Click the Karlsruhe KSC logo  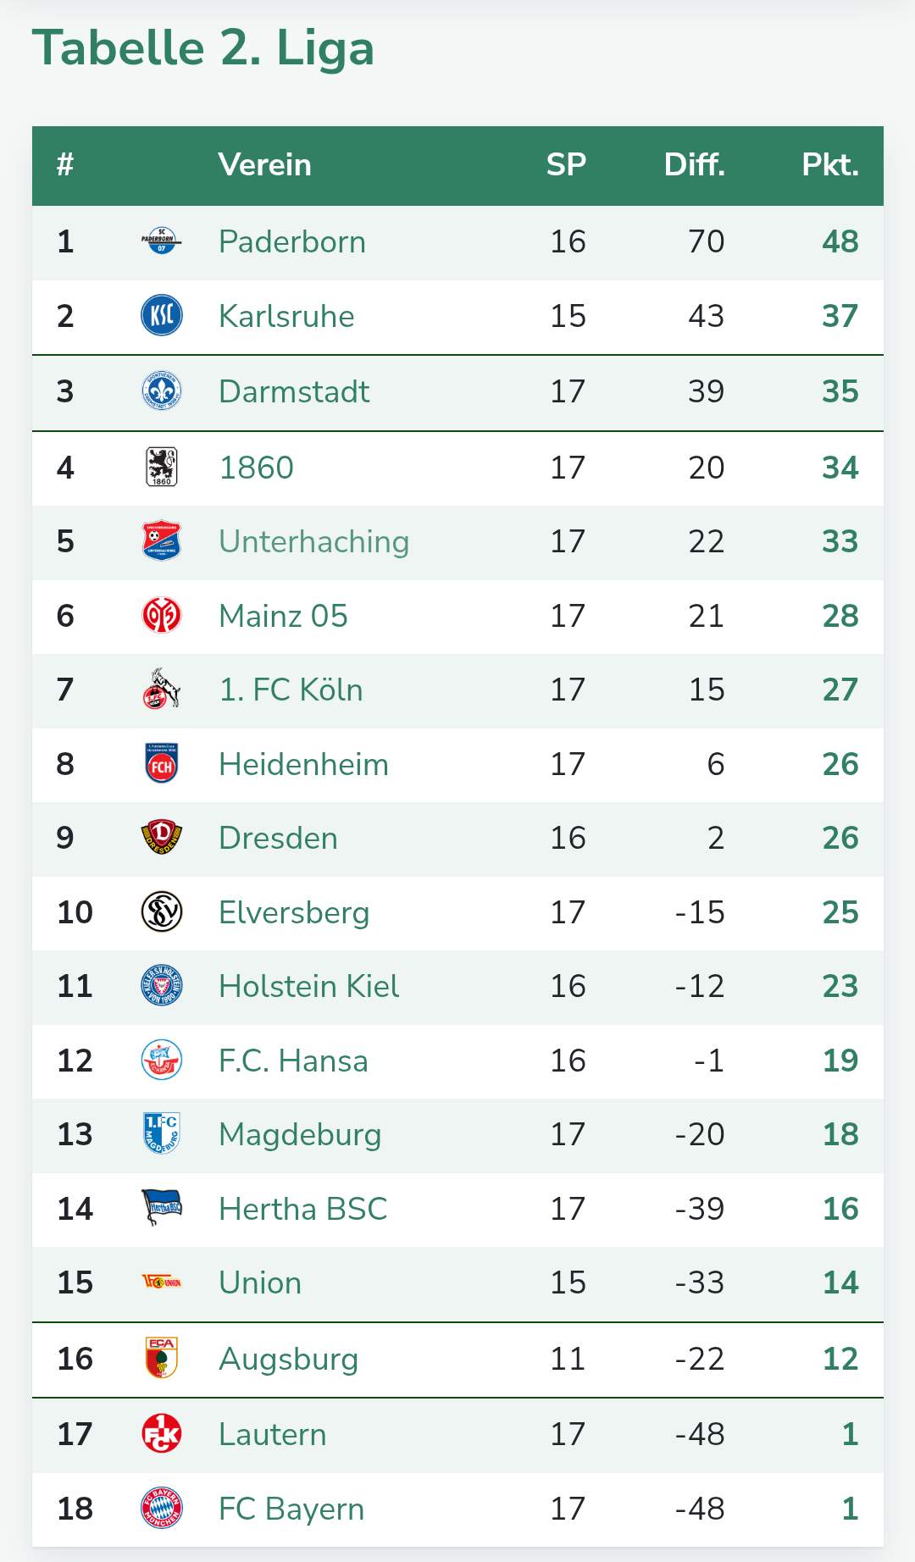[x=162, y=316]
